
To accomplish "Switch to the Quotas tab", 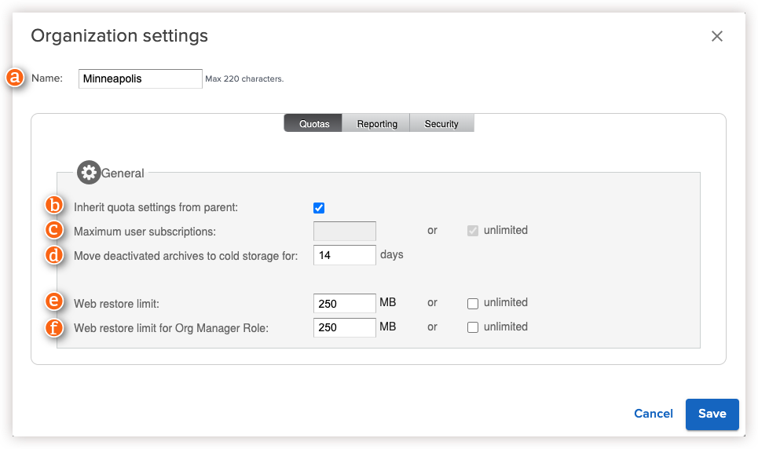I will click(313, 123).
